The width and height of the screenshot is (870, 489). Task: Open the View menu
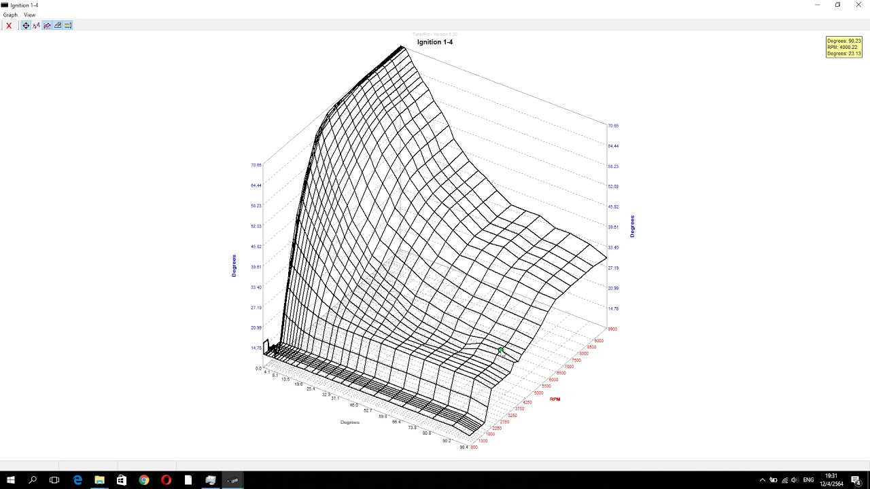pos(29,15)
